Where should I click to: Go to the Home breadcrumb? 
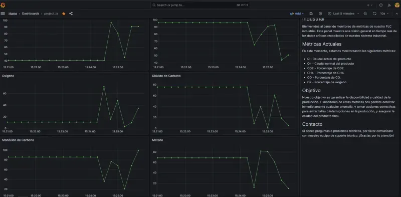[13, 14]
